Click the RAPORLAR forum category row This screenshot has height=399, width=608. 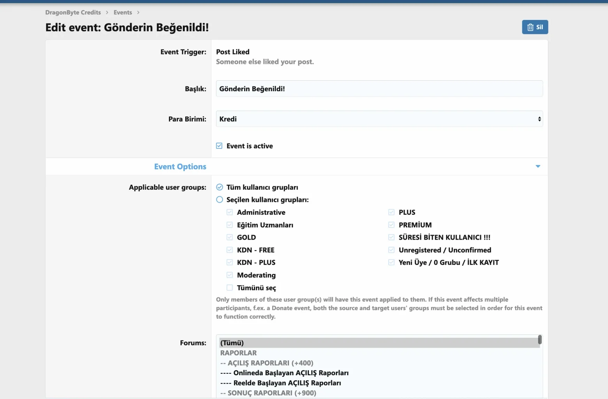[x=379, y=353]
